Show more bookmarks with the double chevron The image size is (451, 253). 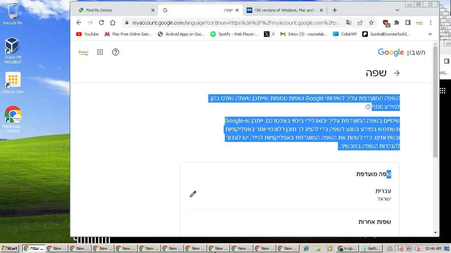tap(430, 34)
